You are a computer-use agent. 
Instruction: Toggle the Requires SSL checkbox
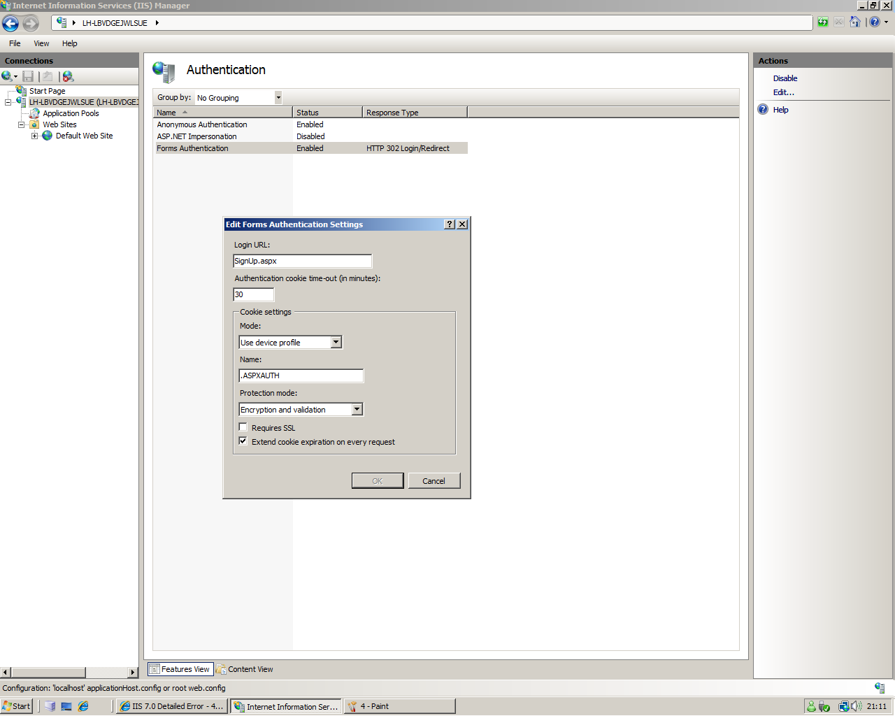[x=243, y=427]
